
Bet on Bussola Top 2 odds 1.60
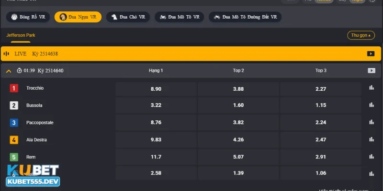pyautogui.click(x=238, y=106)
